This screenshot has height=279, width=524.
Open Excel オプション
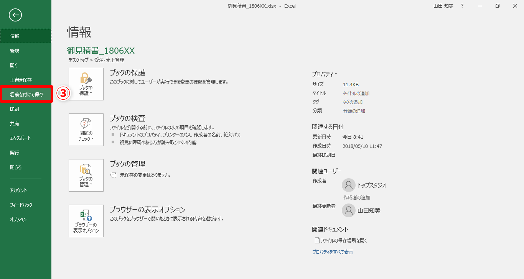coord(26,219)
